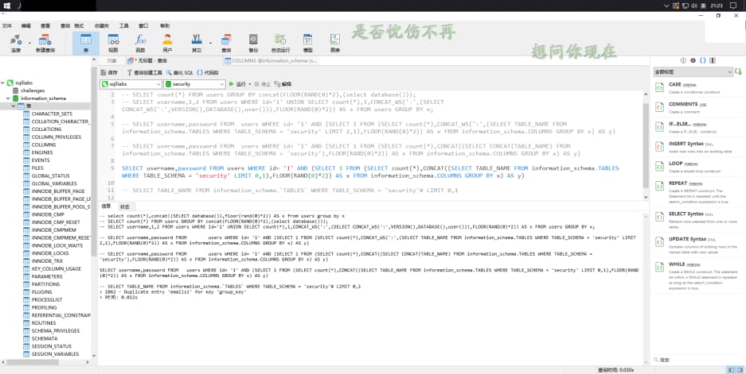Open the Automation (自动运行) toolbar icon
The width and height of the screenshot is (746, 374).
[x=281, y=43]
